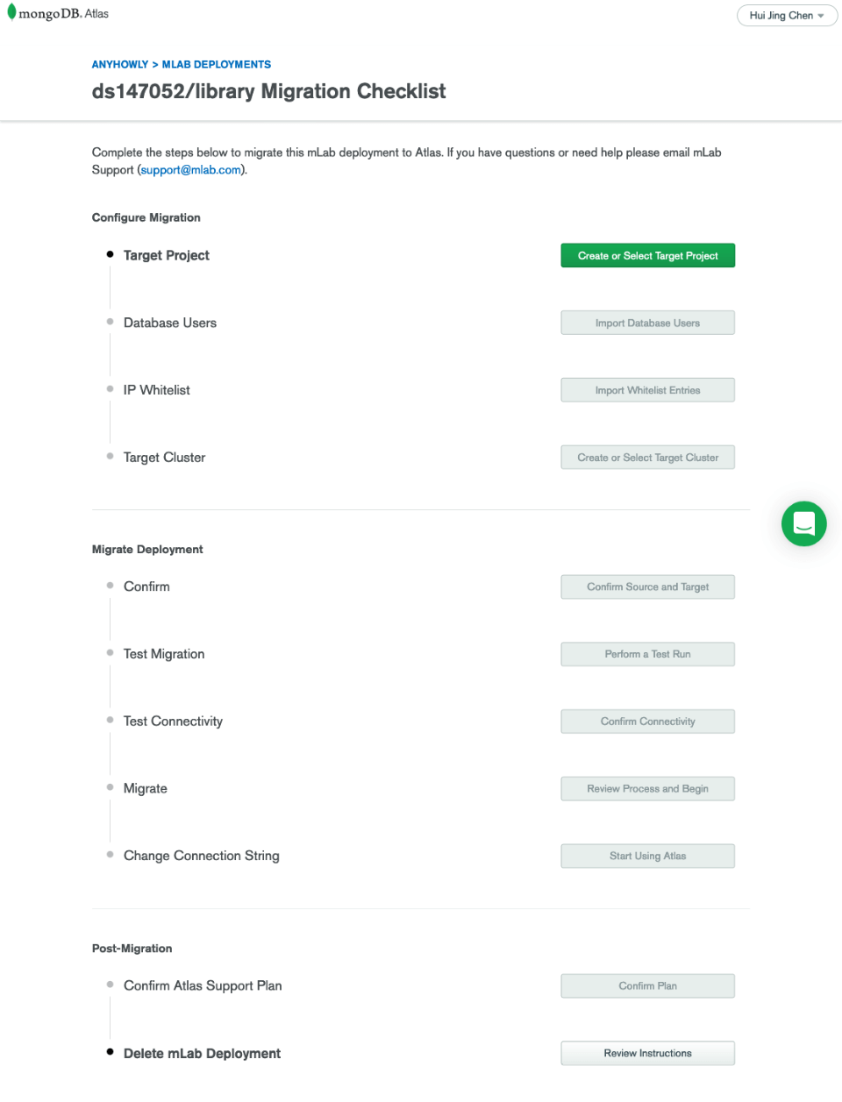Viewport: 842px width, 1102px height.
Task: Click Confirm Source and Target button
Action: (648, 587)
